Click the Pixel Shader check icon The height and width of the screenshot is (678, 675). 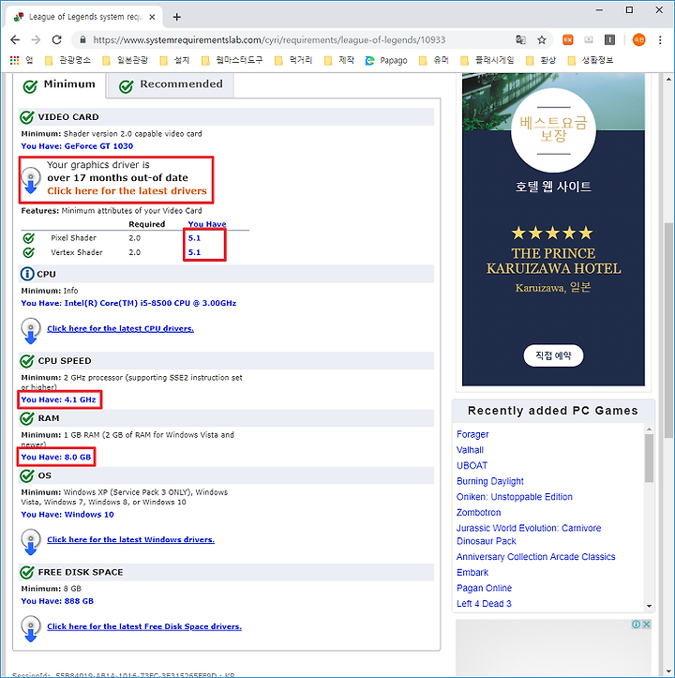click(x=28, y=238)
